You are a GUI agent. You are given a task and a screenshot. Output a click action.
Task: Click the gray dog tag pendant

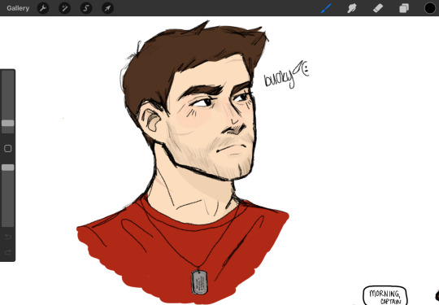(199, 282)
